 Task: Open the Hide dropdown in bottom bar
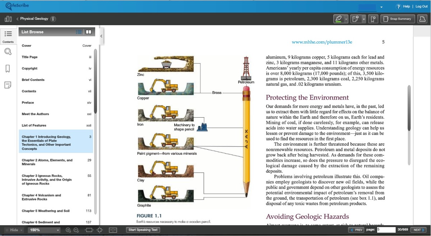point(14,230)
